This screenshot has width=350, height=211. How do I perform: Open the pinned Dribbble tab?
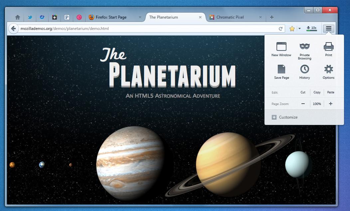click(79, 17)
